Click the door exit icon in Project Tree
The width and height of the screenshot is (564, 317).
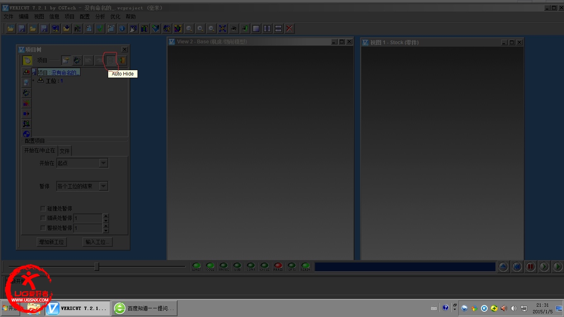(122, 60)
